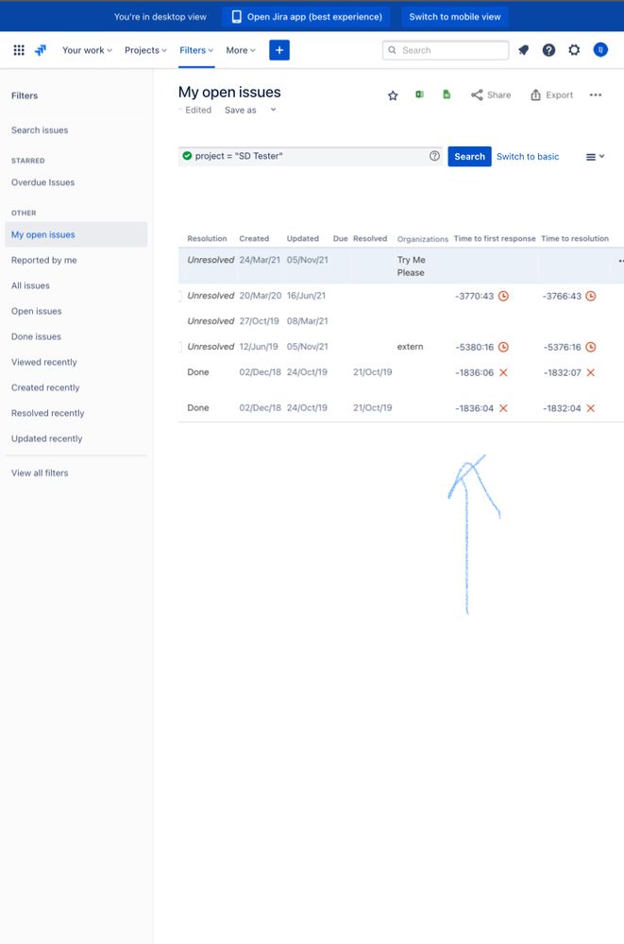
Task: Click the blue Search button
Action: click(x=469, y=157)
